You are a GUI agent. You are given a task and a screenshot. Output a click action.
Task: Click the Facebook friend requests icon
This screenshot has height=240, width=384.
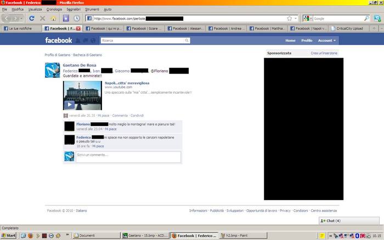[78, 41]
